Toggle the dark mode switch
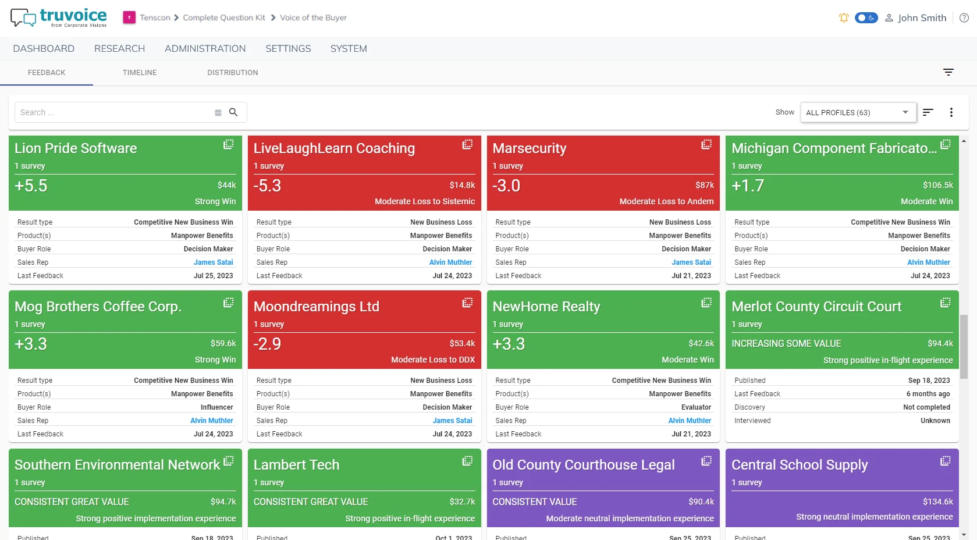This screenshot has width=977, height=540. click(866, 18)
